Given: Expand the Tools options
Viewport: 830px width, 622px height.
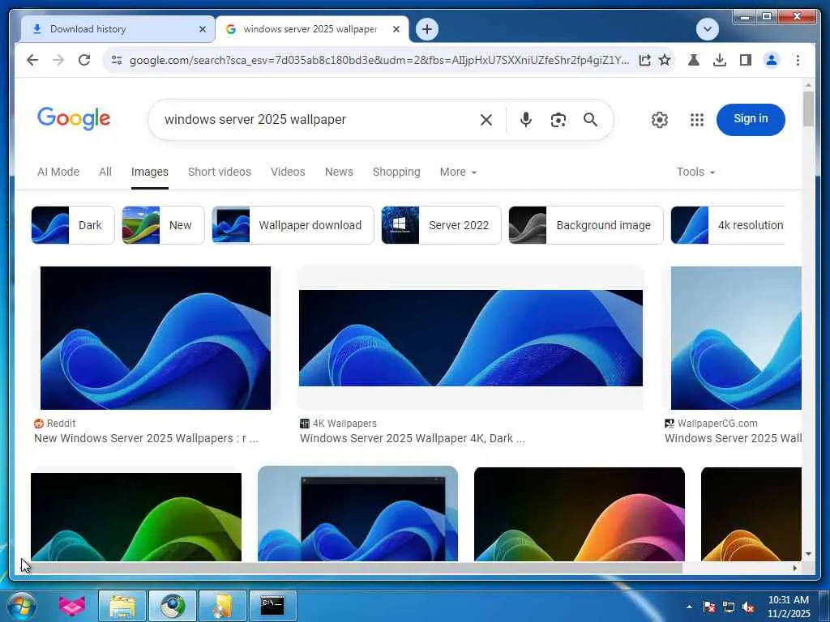Looking at the screenshot, I should (x=695, y=172).
